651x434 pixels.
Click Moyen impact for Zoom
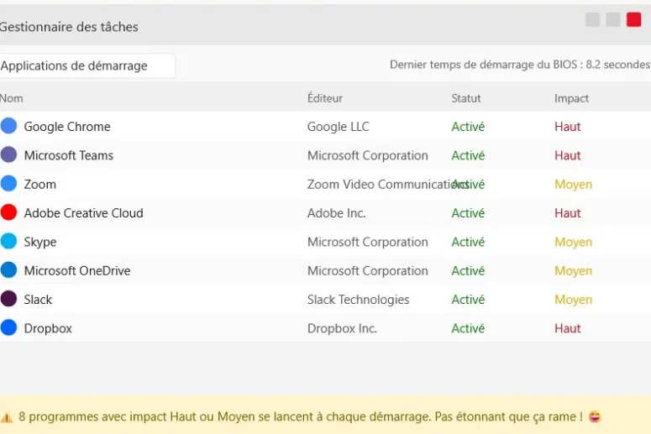573,184
